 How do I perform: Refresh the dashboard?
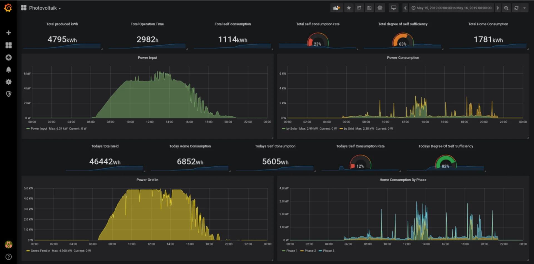tap(516, 8)
